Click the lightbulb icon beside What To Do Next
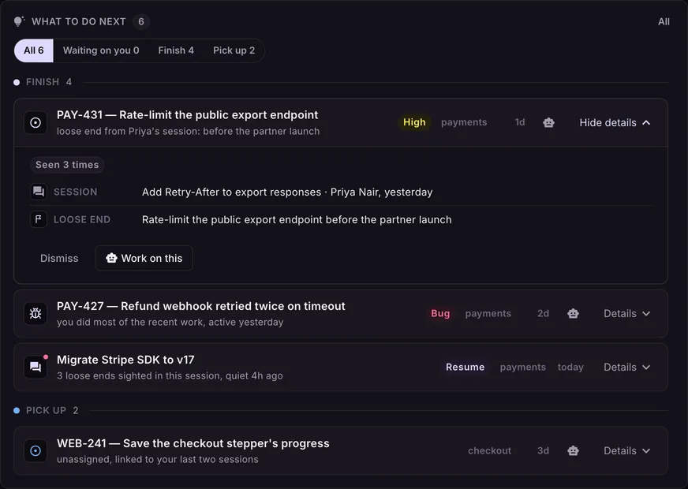This screenshot has height=489, width=688. (x=19, y=21)
